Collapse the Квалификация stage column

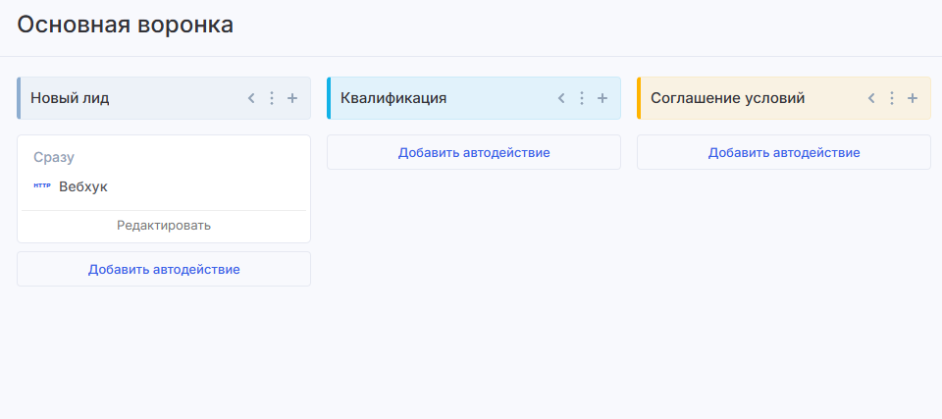pyautogui.click(x=561, y=98)
